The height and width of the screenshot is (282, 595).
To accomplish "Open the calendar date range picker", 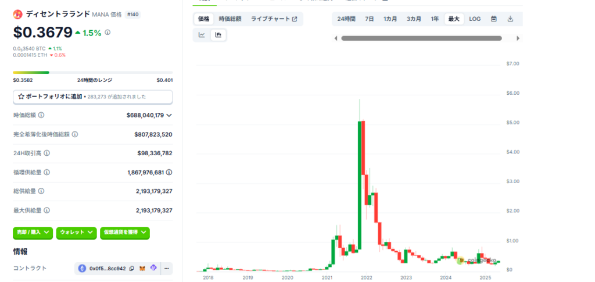I will [493, 19].
